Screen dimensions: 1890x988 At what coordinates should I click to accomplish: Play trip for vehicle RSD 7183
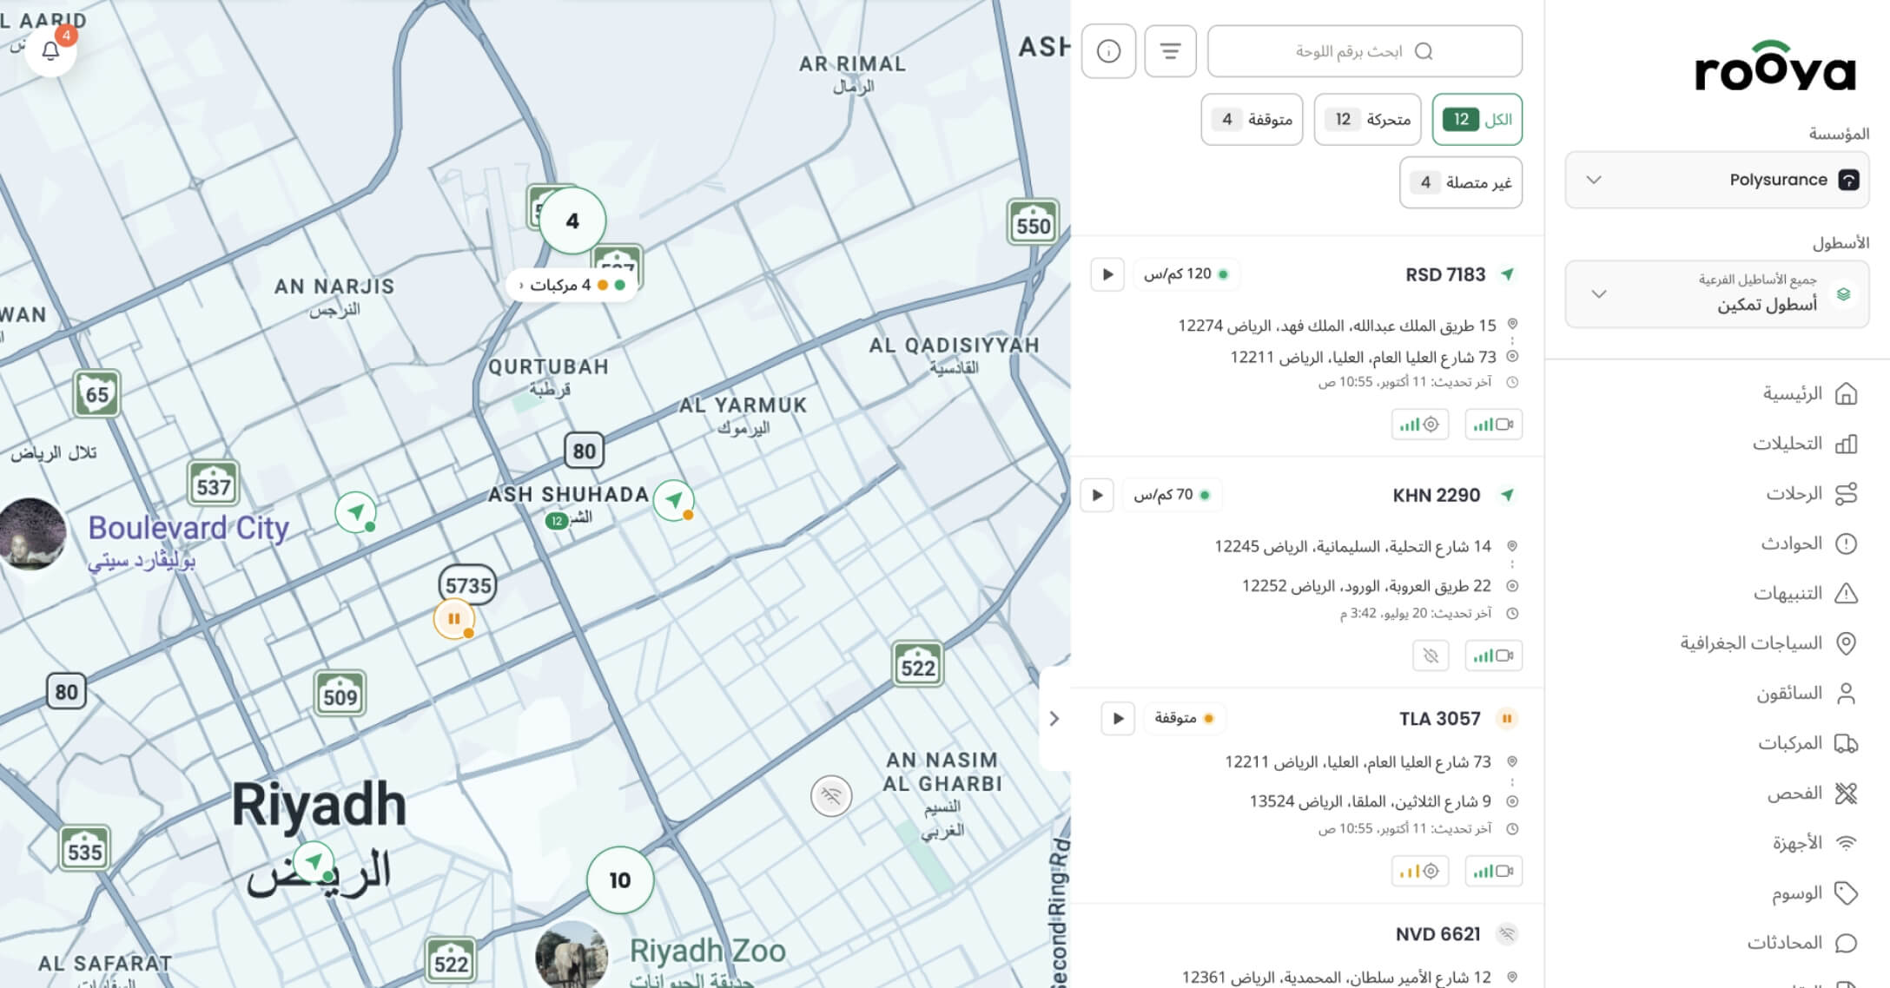pos(1107,274)
